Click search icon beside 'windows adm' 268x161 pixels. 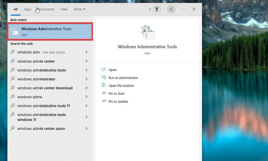click(x=13, y=52)
